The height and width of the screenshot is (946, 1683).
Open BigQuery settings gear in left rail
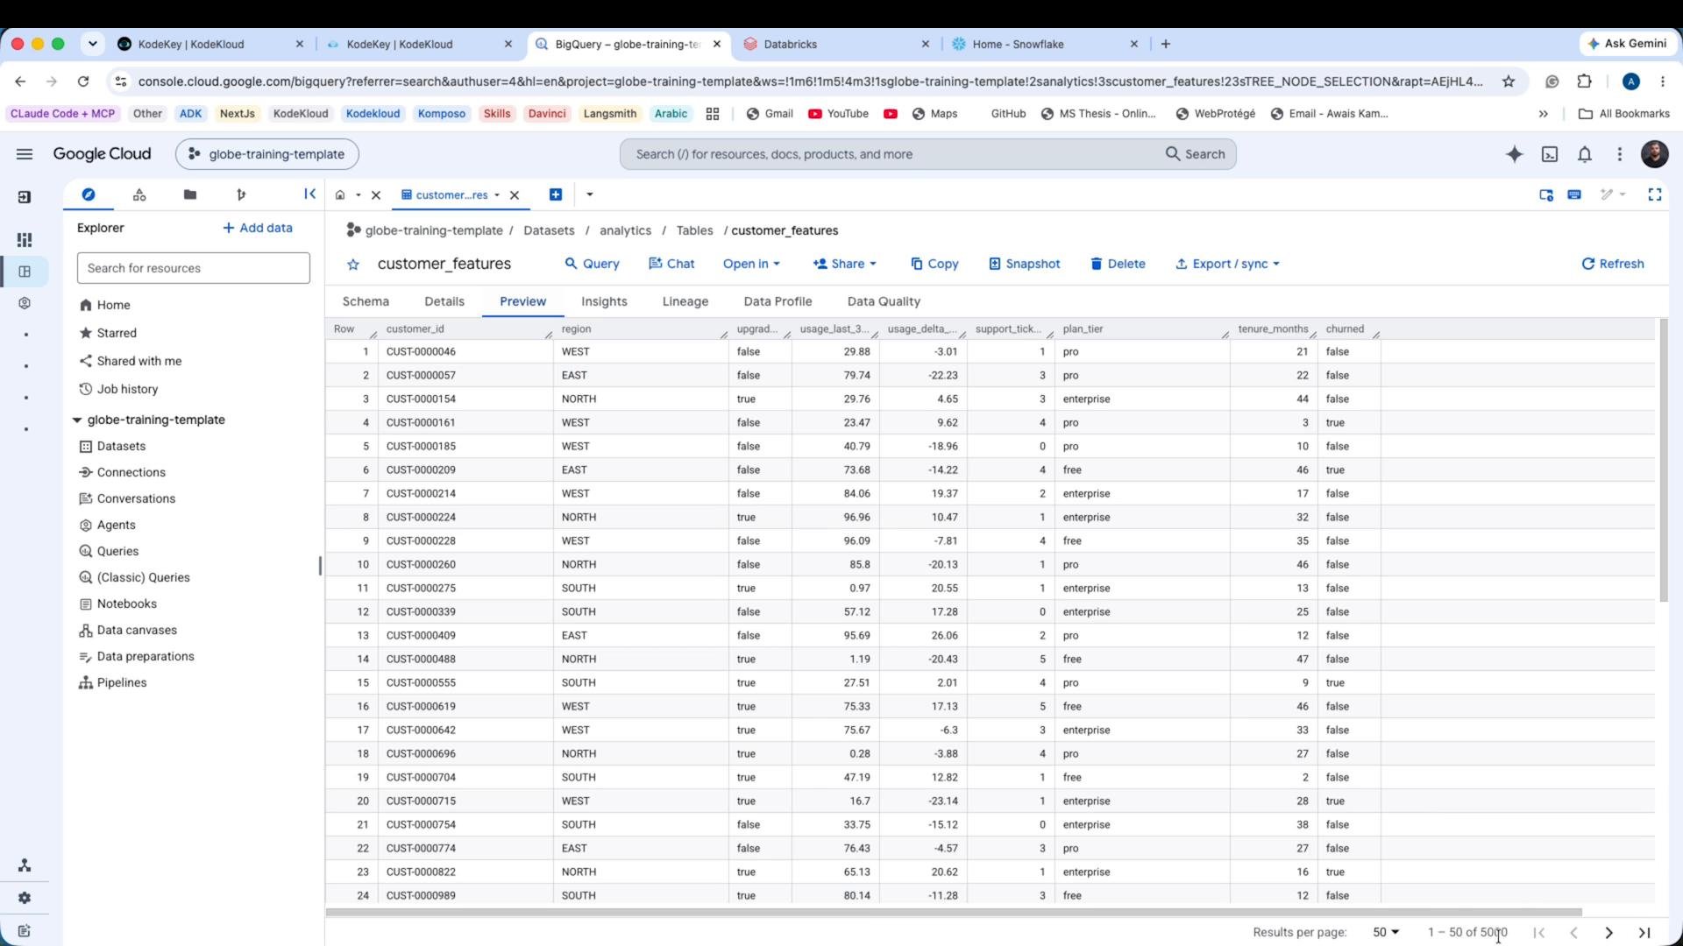click(x=25, y=898)
